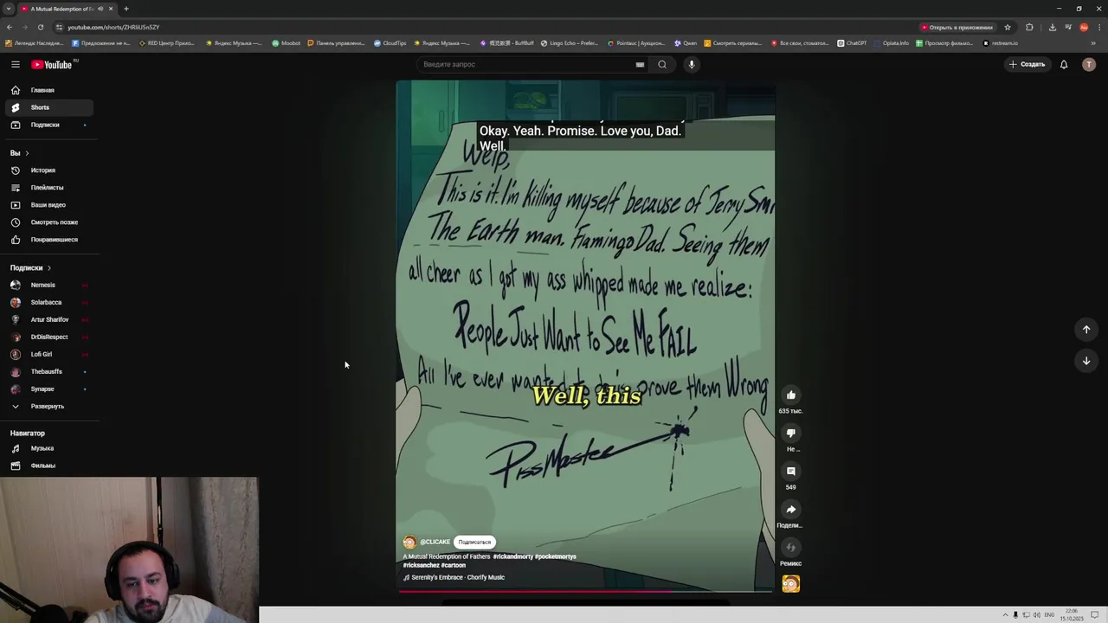Dislike the Short
The width and height of the screenshot is (1108, 623).
click(790, 434)
